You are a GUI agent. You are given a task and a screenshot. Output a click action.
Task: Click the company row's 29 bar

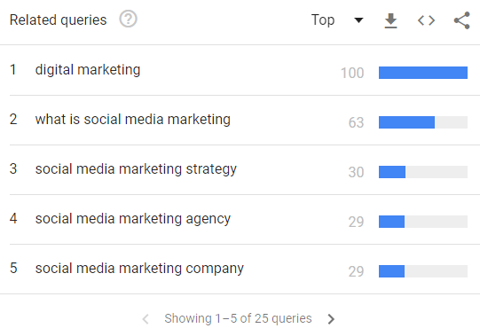(x=423, y=271)
